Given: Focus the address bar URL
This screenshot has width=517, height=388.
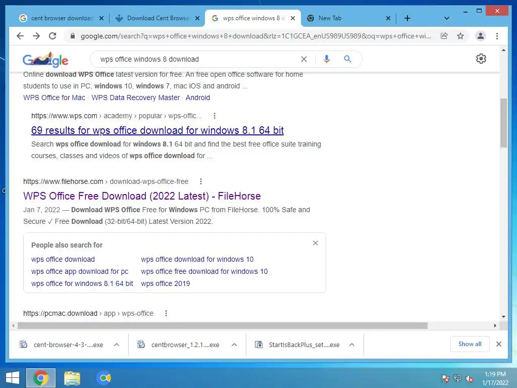Looking at the screenshot, I should [255, 36].
